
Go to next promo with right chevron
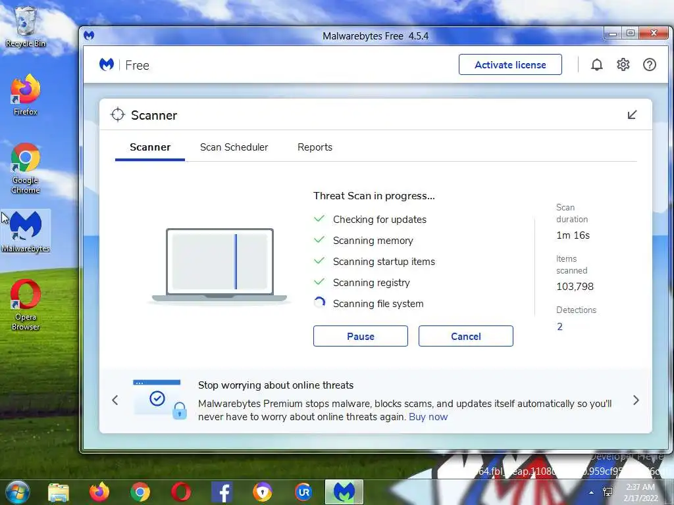pyautogui.click(x=636, y=400)
